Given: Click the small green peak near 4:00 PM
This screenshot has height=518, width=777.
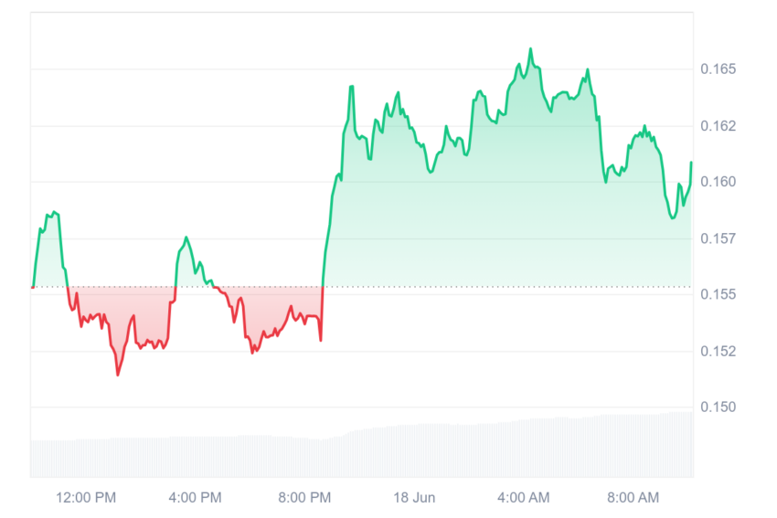Looking at the screenshot, I should click(186, 238).
